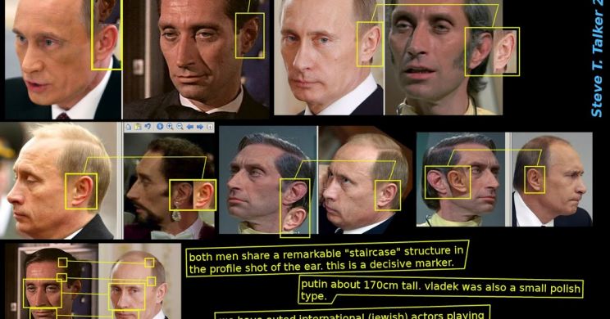Open the blue info icon in viewer toolbar
610x319 pixels.
160,127
